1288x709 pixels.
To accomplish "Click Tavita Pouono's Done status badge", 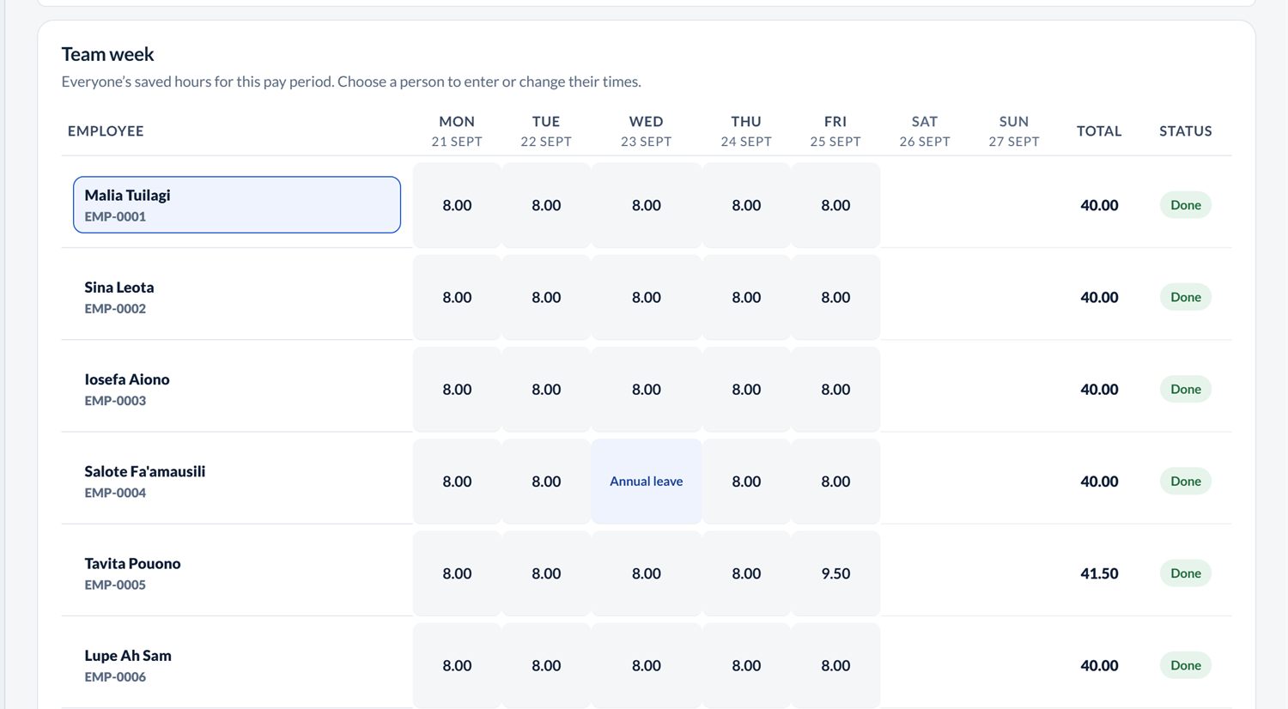I will [1186, 573].
